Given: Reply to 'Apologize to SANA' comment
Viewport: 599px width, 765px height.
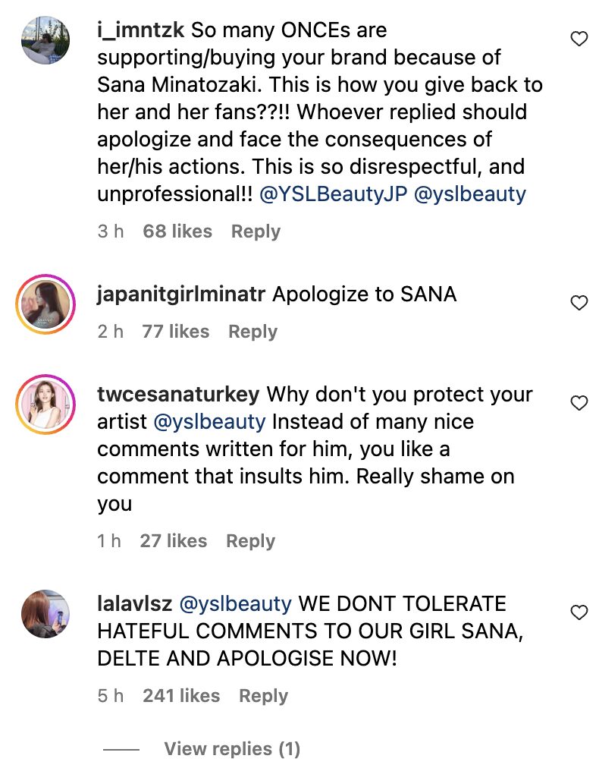Looking at the screenshot, I should [252, 332].
